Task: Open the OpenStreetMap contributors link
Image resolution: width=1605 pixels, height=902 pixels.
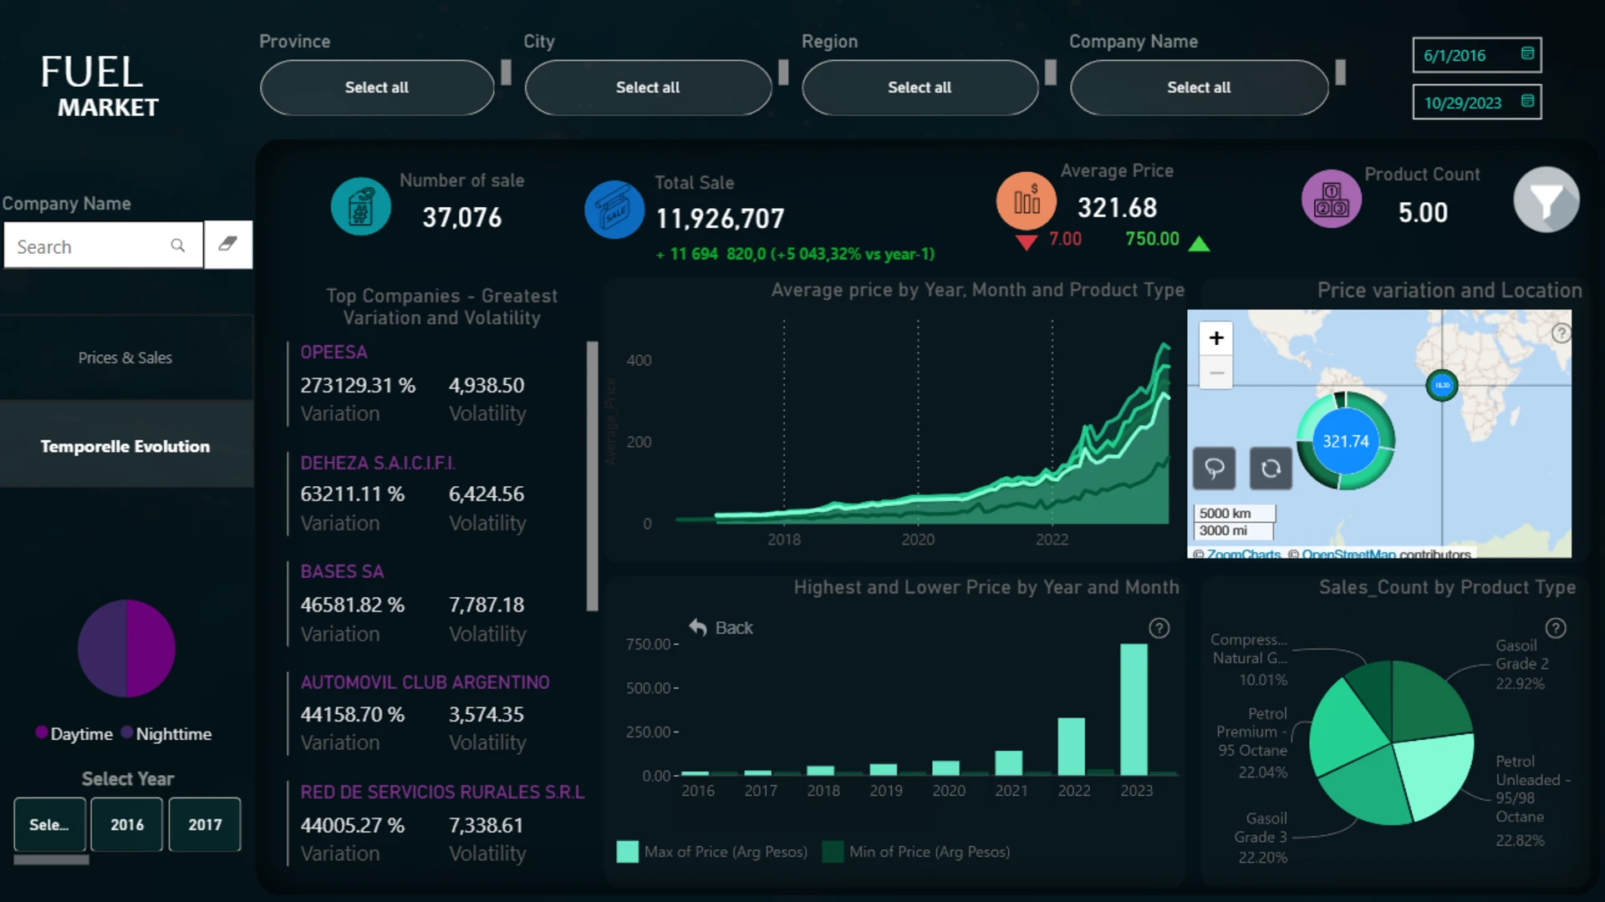Action: (1348, 554)
